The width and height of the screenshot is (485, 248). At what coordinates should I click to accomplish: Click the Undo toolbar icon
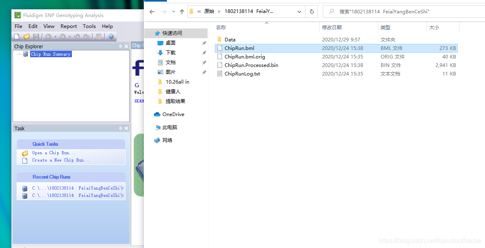(x=77, y=37)
